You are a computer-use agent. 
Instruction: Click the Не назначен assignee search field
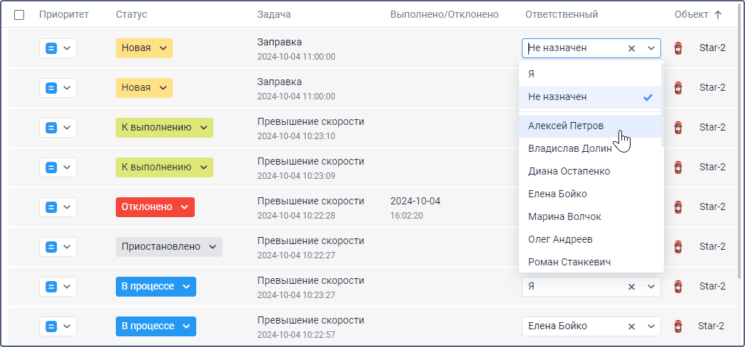click(574, 48)
